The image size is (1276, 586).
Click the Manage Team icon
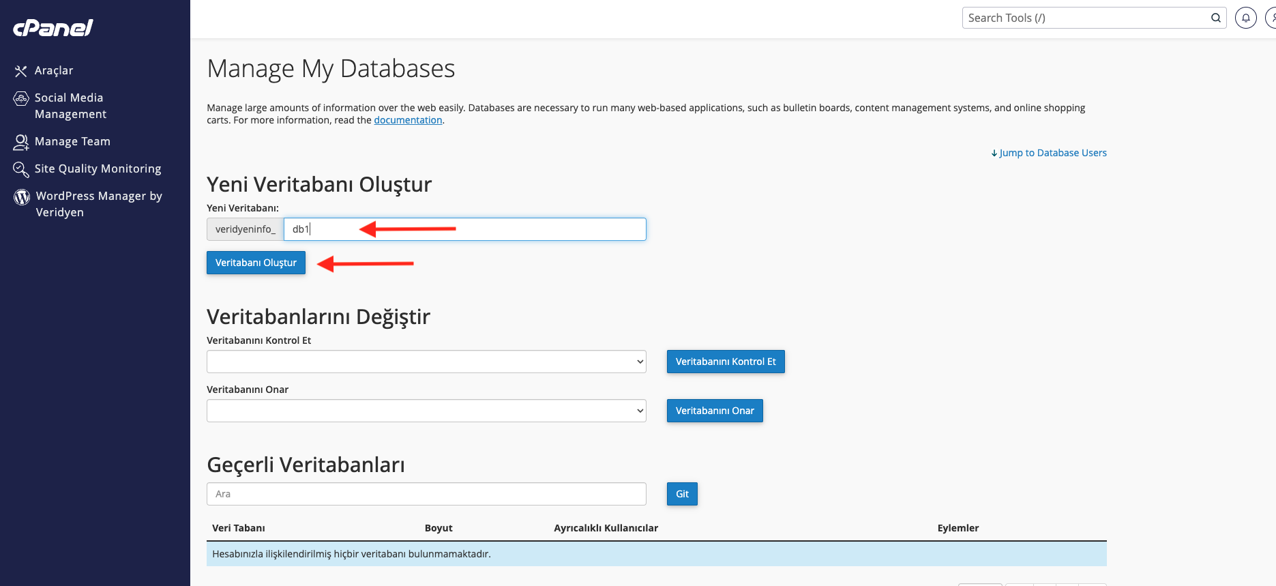click(21, 142)
